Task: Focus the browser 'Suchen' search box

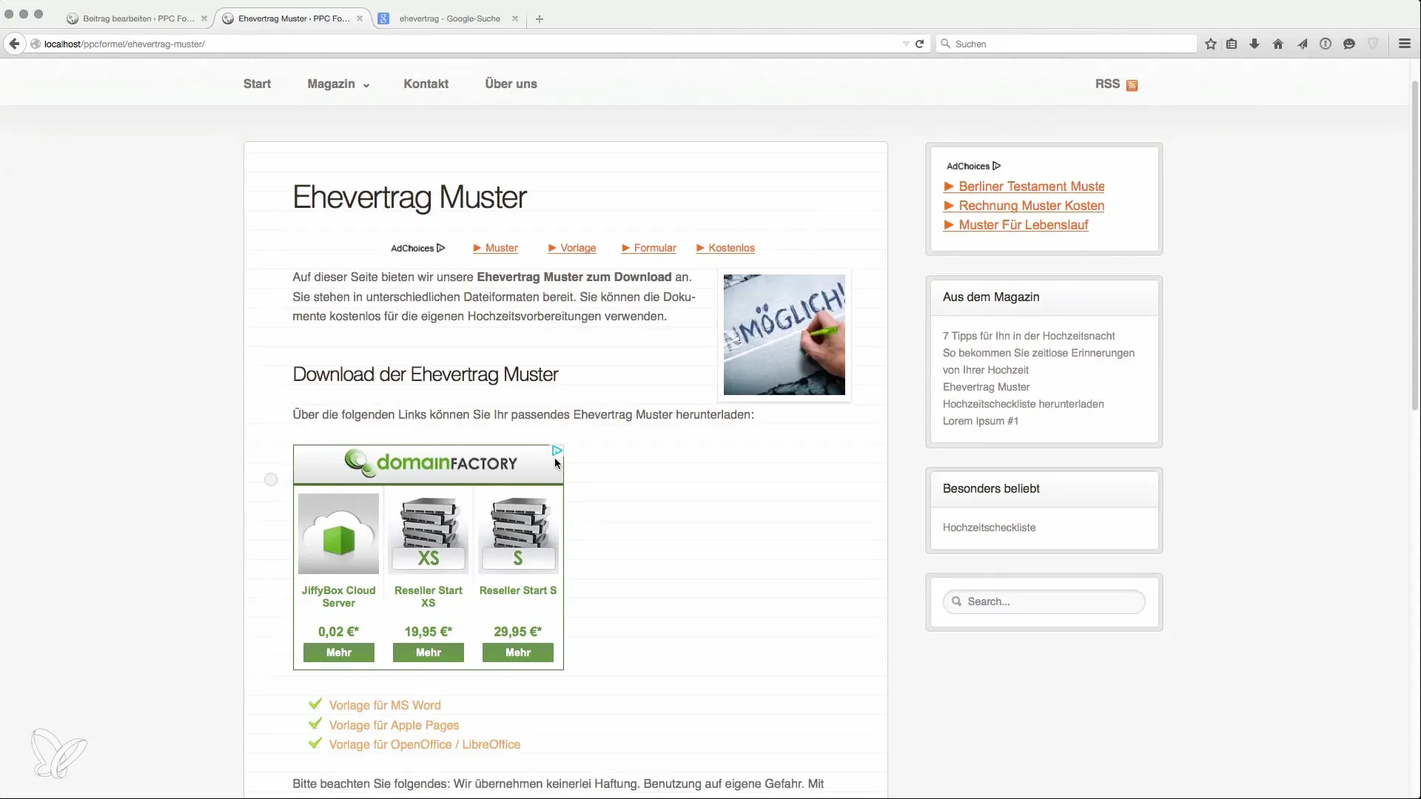Action: click(x=1066, y=44)
